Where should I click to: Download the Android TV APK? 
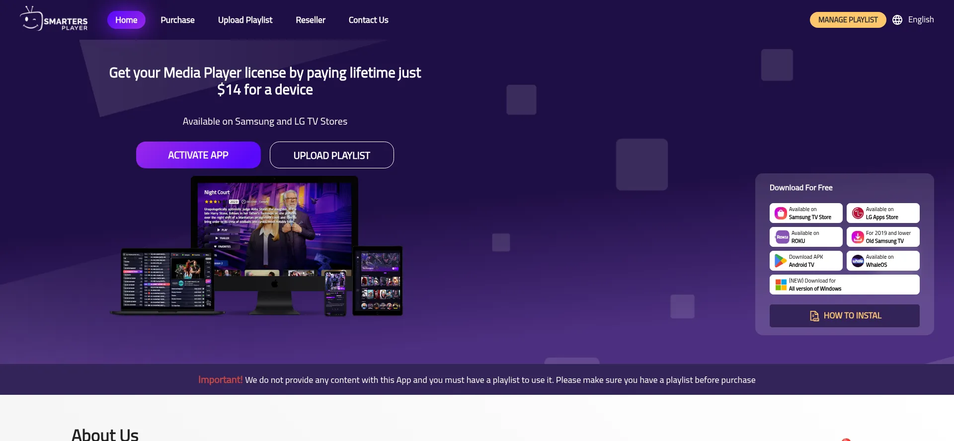click(805, 261)
